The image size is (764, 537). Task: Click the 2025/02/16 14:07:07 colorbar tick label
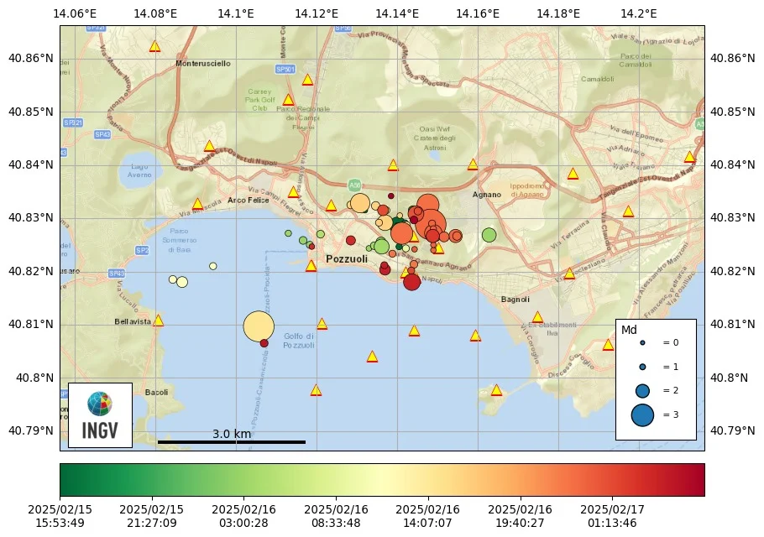pos(428,517)
